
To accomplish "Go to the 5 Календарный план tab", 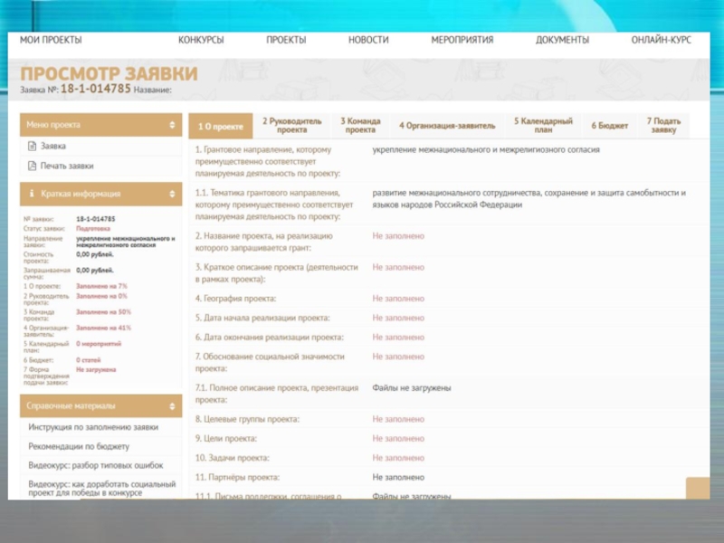I will [543, 125].
